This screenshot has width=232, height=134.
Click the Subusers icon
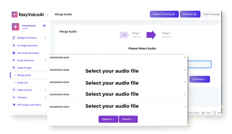[x=14, y=97]
